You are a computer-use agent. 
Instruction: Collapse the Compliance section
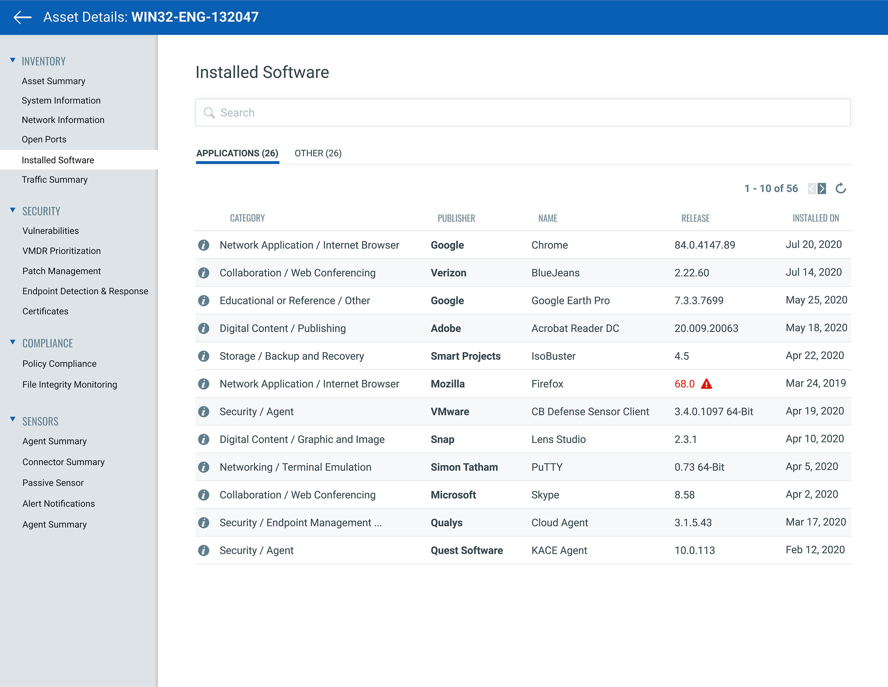pyautogui.click(x=13, y=343)
